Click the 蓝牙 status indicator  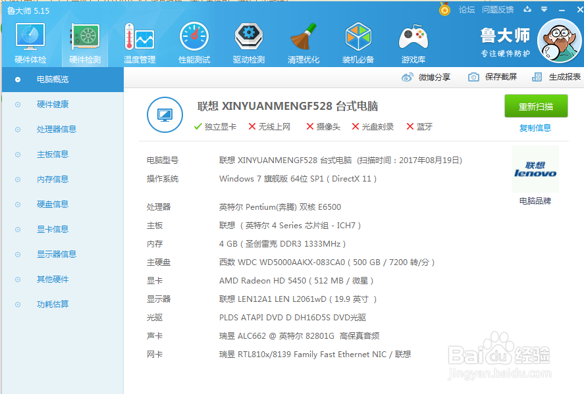(419, 127)
